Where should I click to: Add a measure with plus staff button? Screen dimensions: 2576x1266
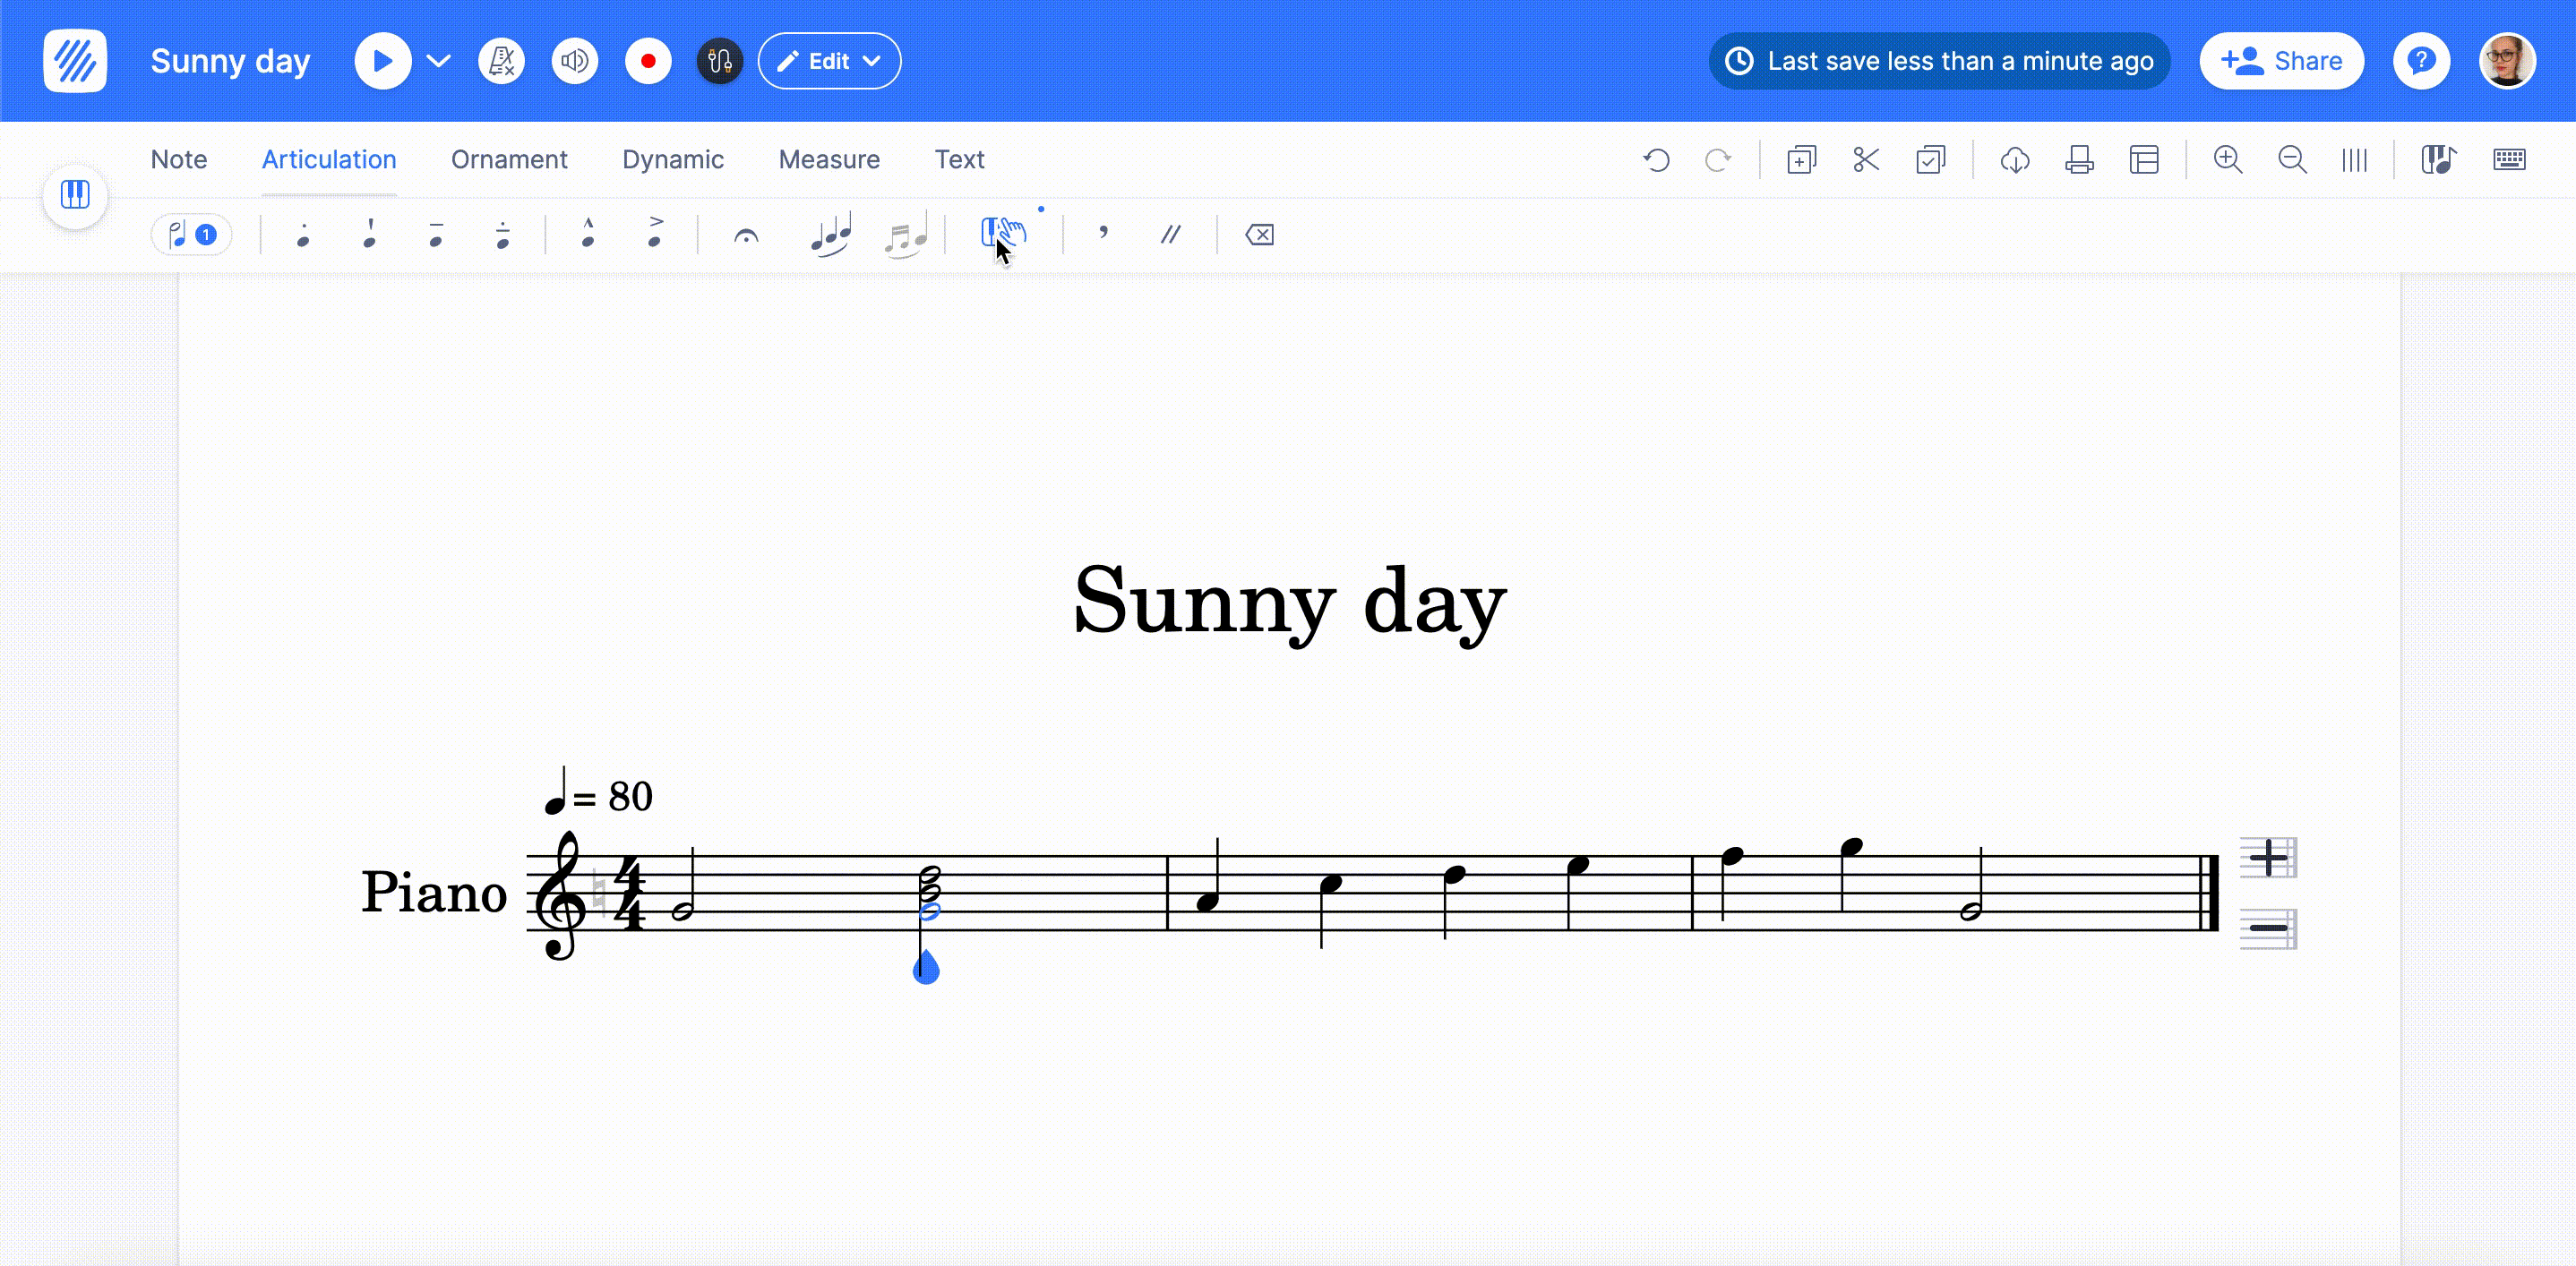pyautogui.click(x=2268, y=858)
